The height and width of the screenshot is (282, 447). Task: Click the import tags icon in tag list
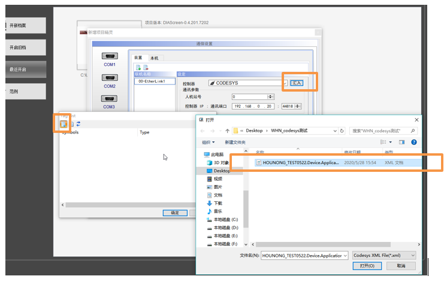pos(64,123)
